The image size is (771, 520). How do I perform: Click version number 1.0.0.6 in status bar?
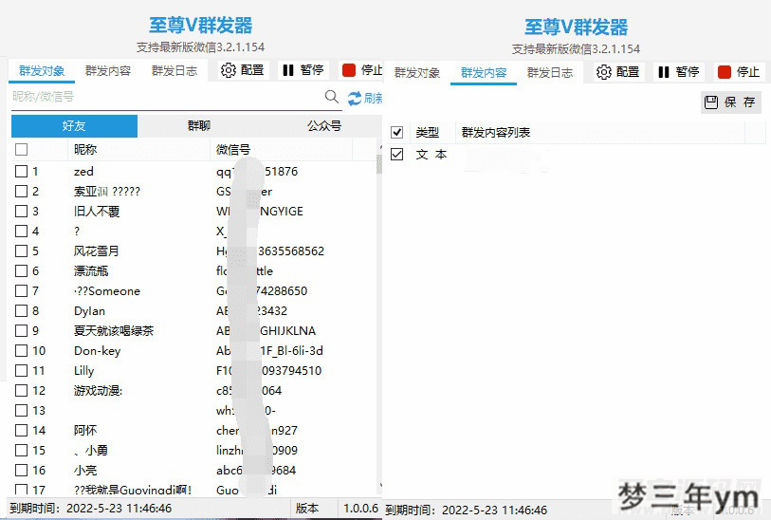[x=360, y=509]
